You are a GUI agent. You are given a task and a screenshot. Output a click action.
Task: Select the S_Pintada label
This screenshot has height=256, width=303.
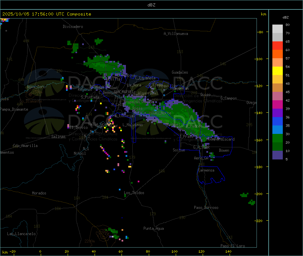point(90,97)
